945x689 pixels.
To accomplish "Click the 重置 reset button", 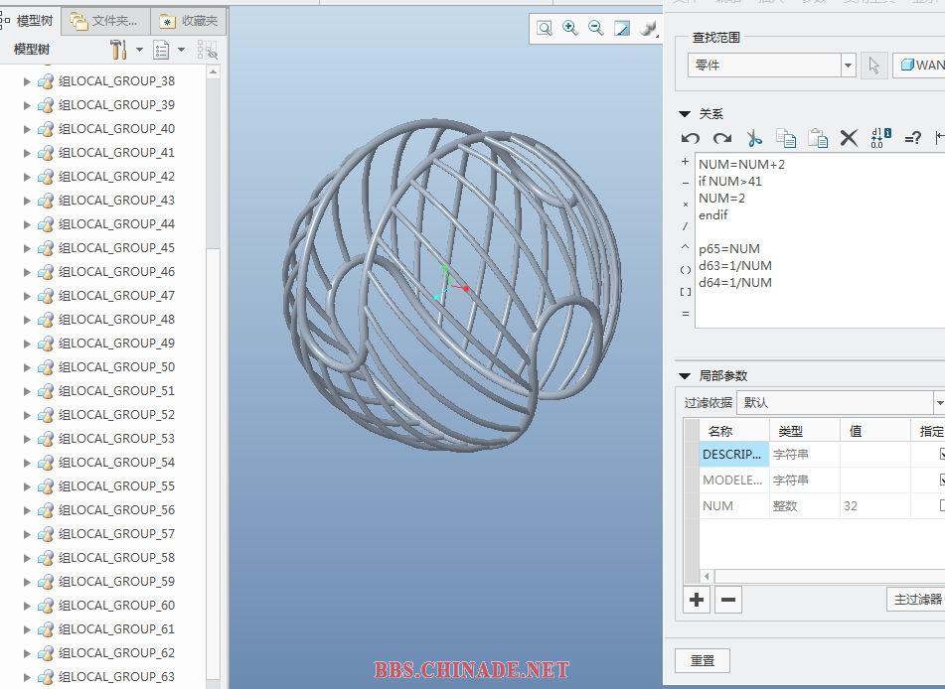I will click(x=702, y=660).
